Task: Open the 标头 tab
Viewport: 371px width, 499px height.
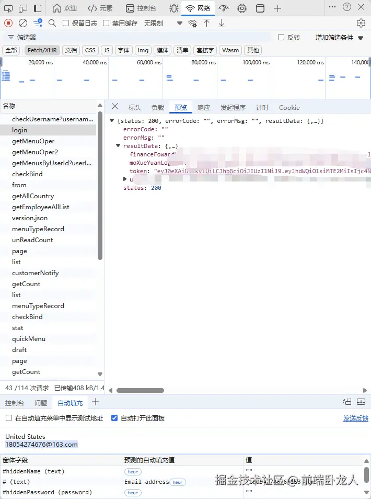Action: pos(134,108)
